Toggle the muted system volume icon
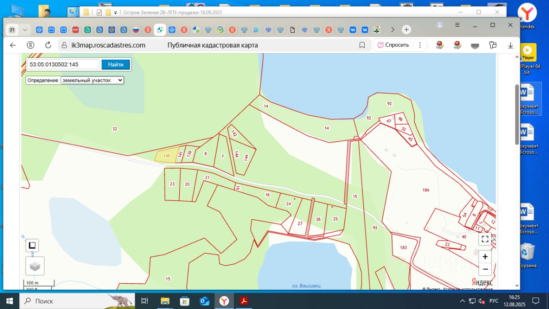This screenshot has width=549, height=309. 482,301
